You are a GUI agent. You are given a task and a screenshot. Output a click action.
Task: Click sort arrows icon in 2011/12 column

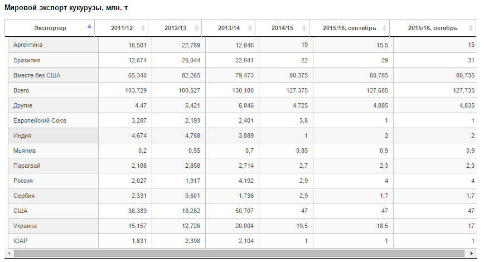pyautogui.click(x=143, y=28)
